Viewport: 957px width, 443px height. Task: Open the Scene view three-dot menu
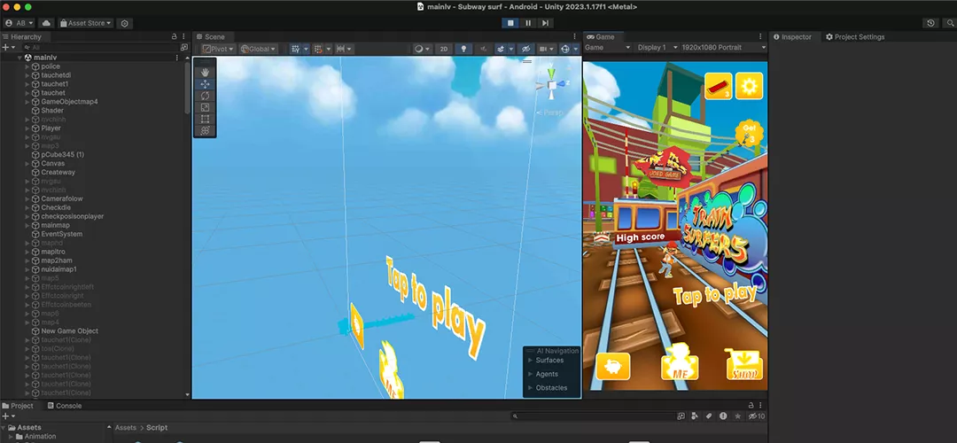pos(574,36)
